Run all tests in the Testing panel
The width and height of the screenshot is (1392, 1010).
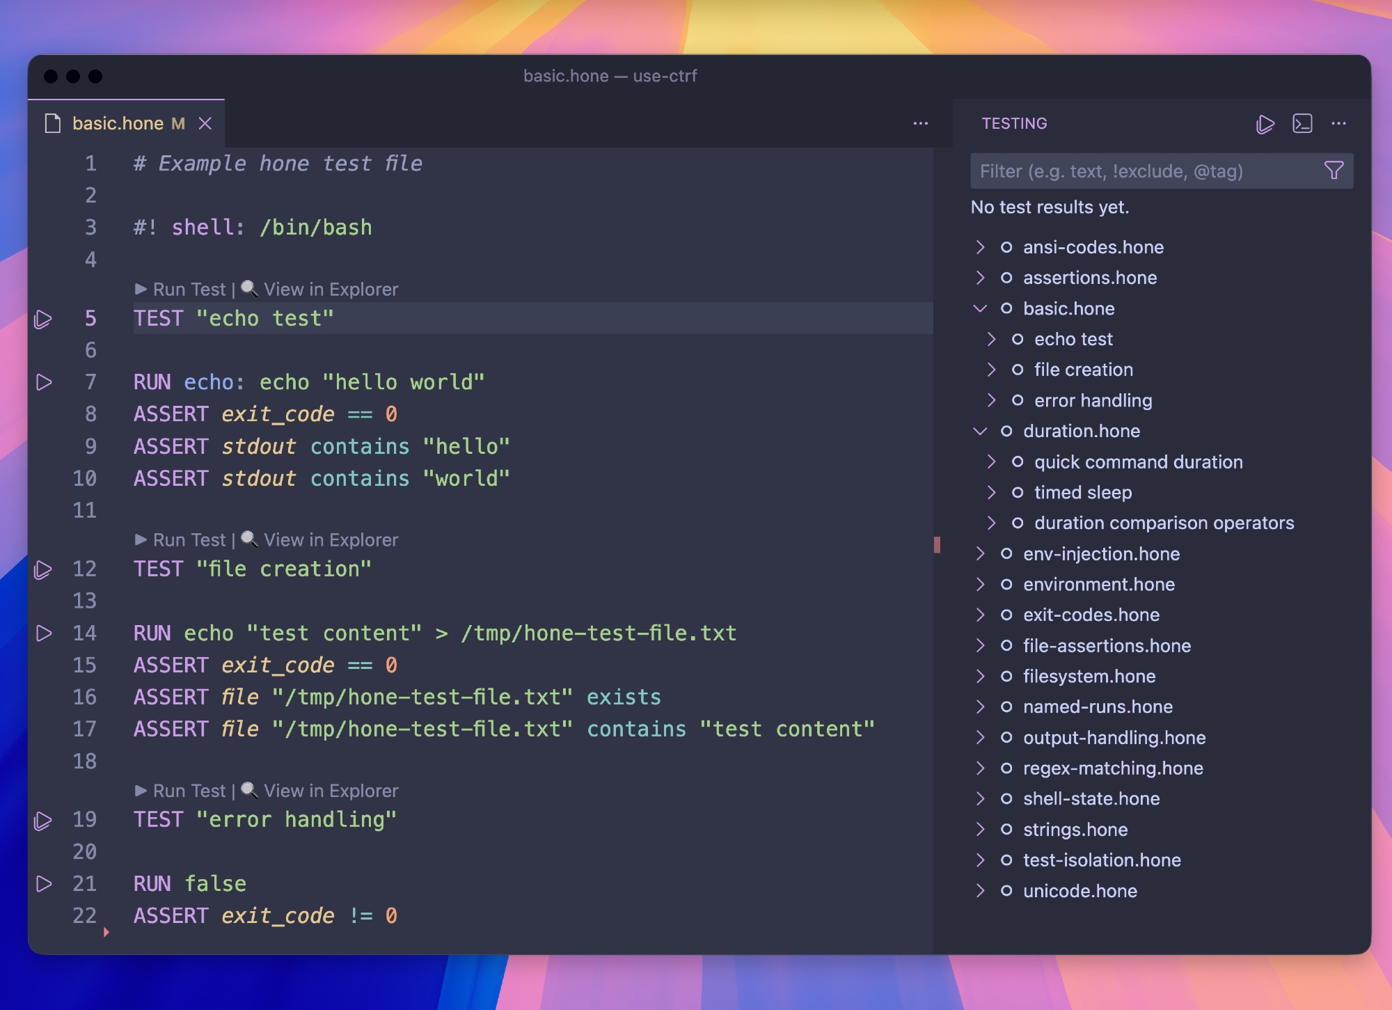(1265, 124)
